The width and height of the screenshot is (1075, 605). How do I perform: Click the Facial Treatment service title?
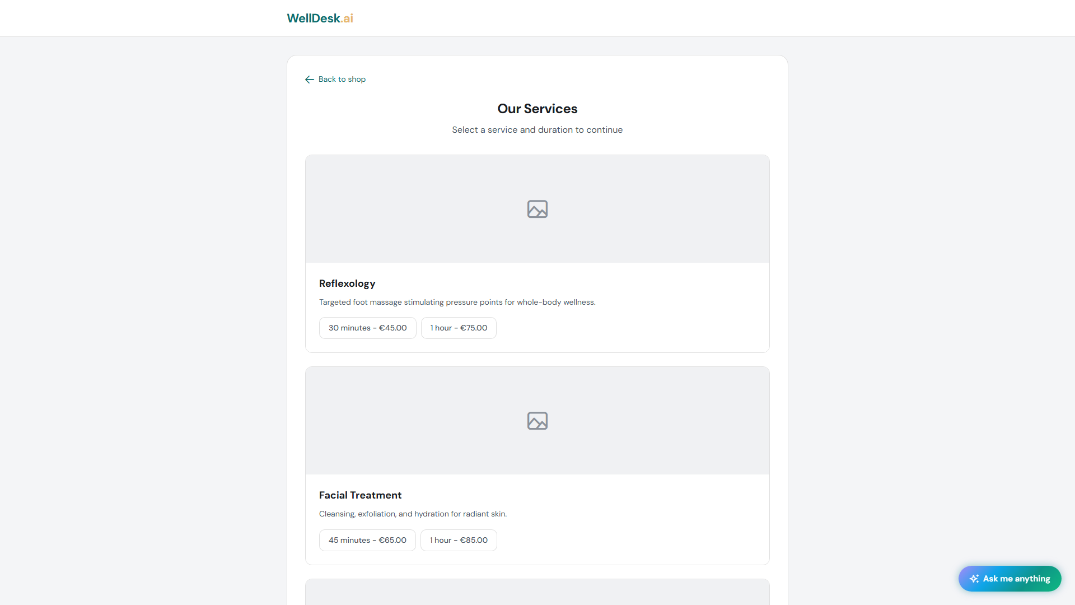(360, 495)
